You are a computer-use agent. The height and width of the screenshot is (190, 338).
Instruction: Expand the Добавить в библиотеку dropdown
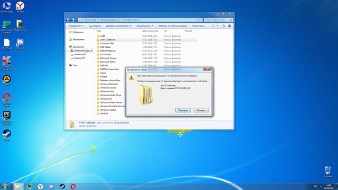click(119, 25)
